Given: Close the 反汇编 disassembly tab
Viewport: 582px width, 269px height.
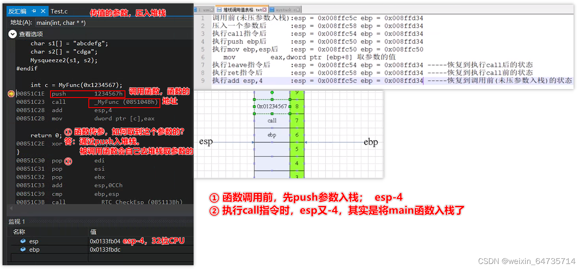Looking at the screenshot, I should coord(43,11).
